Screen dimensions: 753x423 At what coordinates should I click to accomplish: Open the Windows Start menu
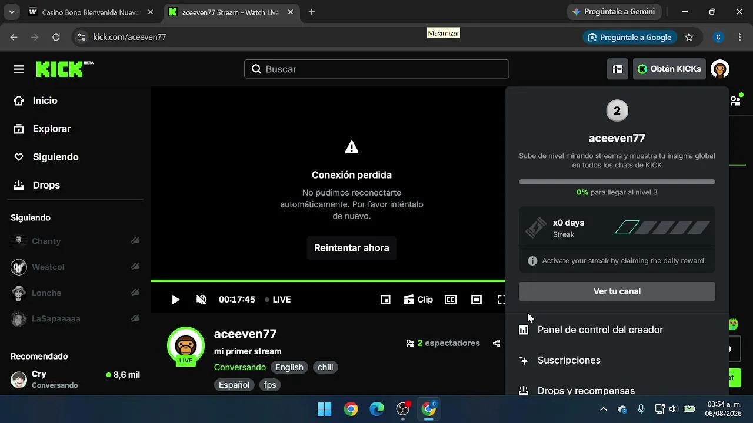(x=324, y=409)
